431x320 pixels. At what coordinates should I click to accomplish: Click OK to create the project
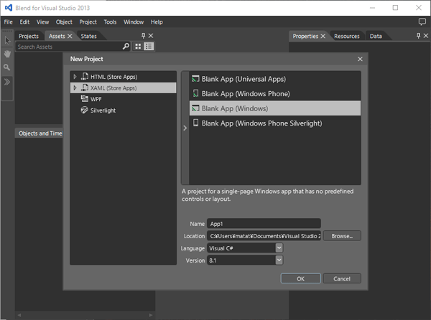(x=300, y=278)
